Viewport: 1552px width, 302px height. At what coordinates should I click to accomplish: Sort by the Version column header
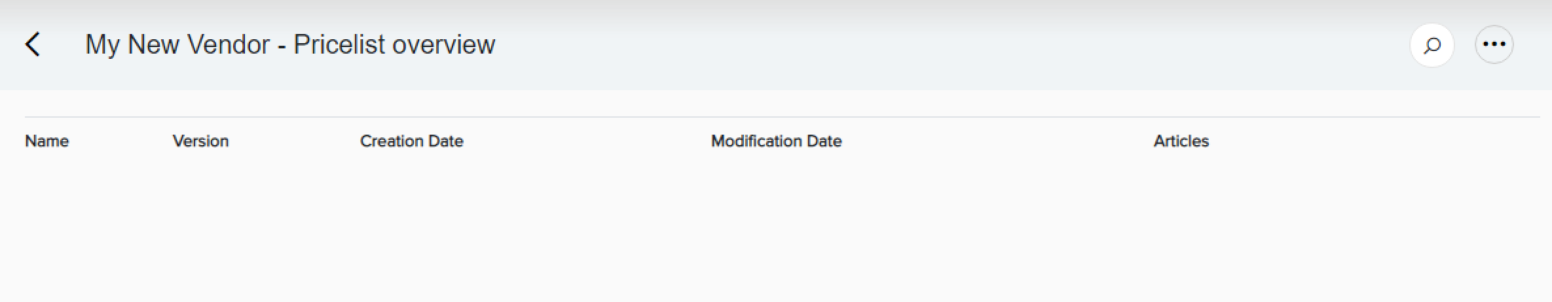200,141
